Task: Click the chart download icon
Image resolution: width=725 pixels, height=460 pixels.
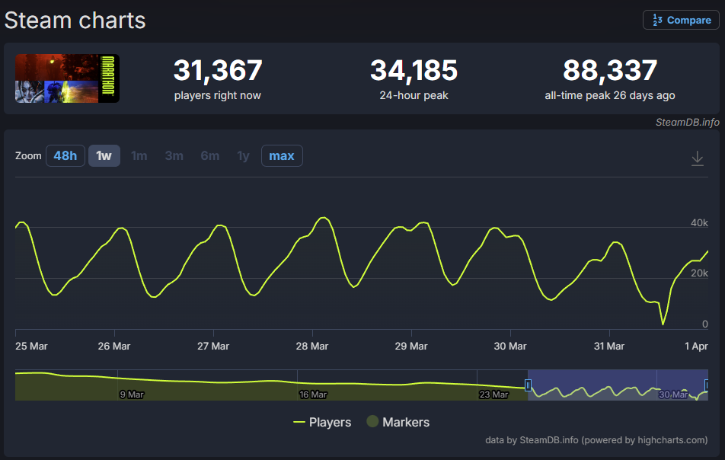Action: point(698,158)
